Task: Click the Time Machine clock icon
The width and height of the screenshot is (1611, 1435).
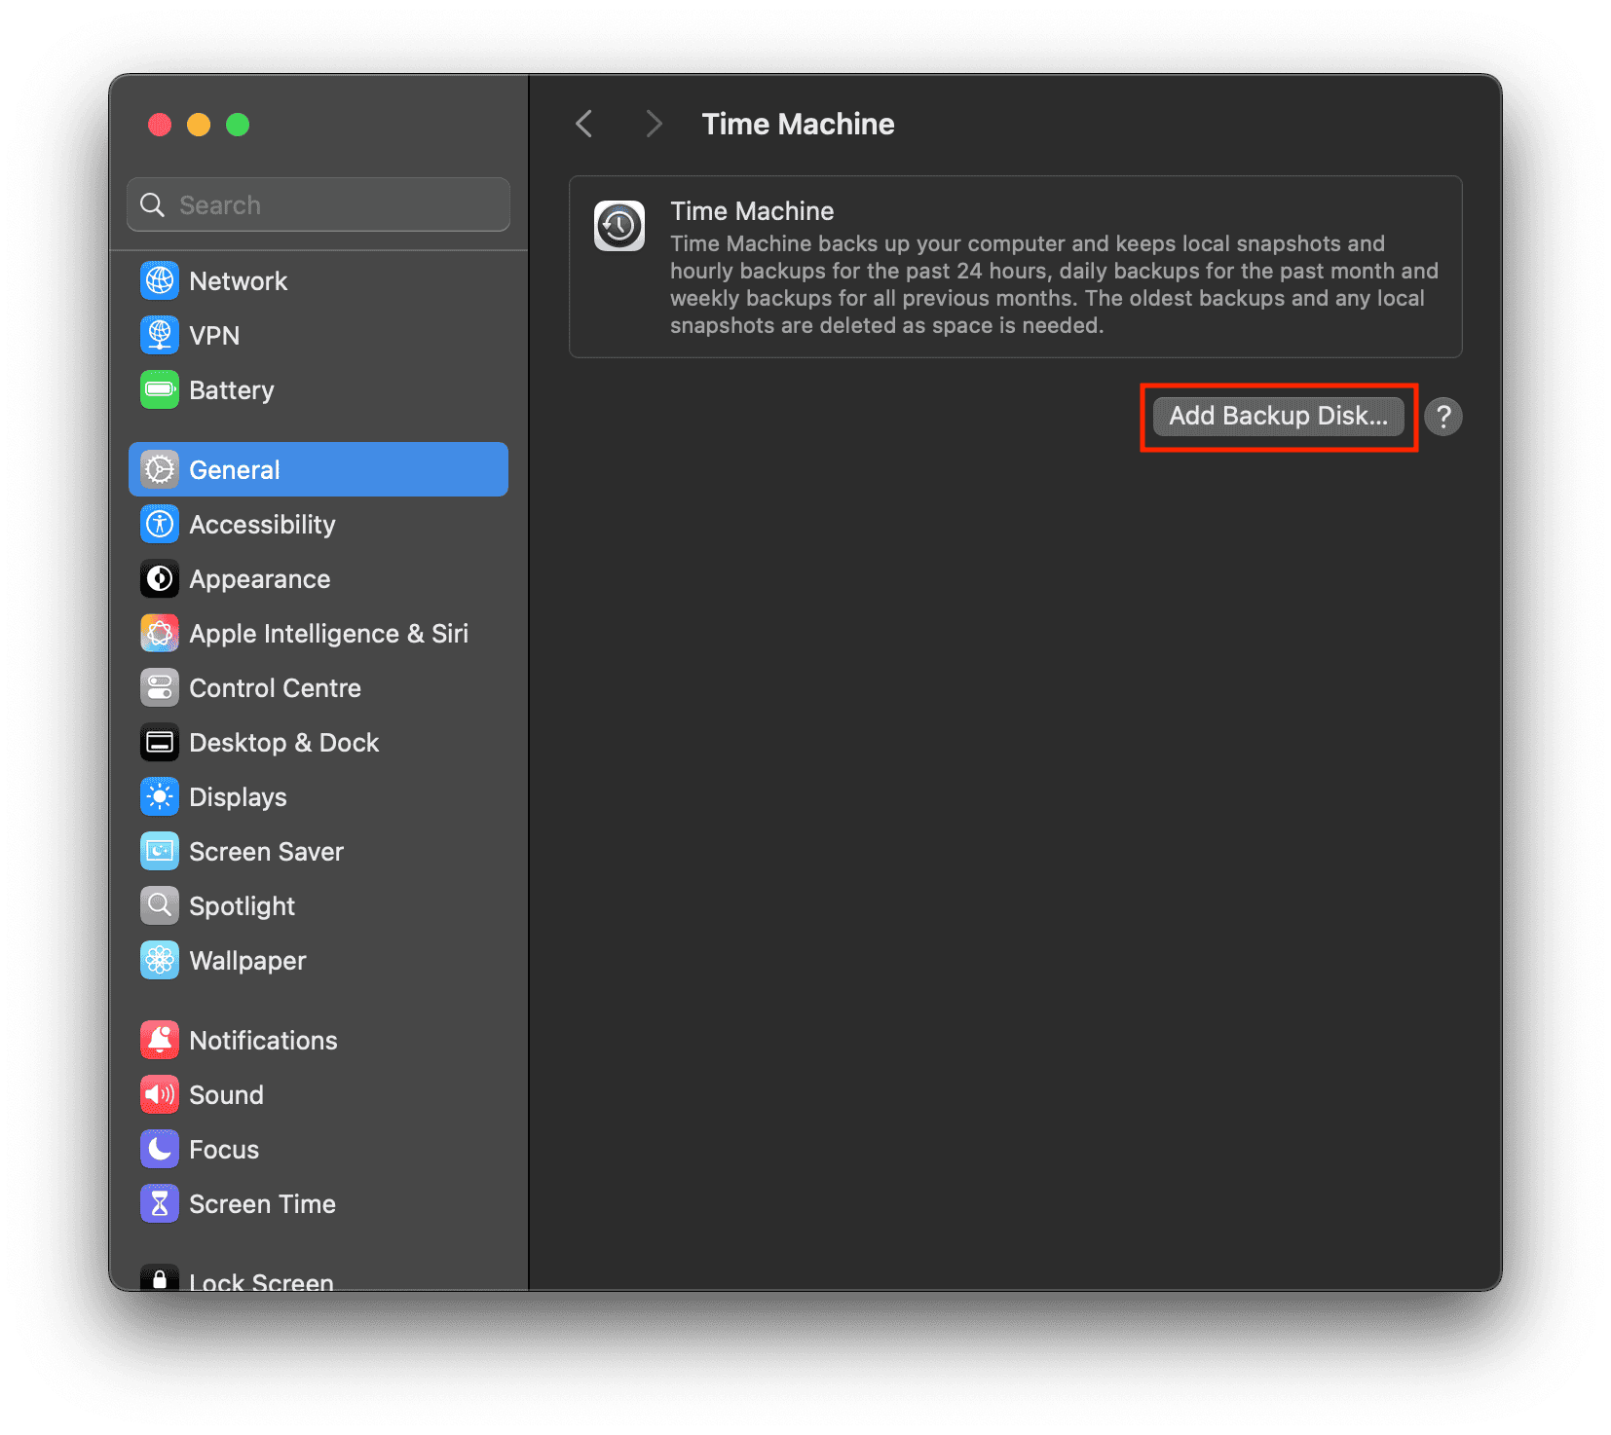Action: [619, 227]
